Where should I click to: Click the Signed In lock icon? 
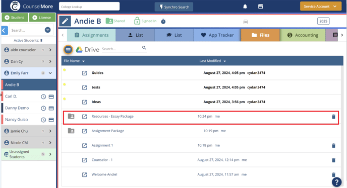click(x=137, y=21)
